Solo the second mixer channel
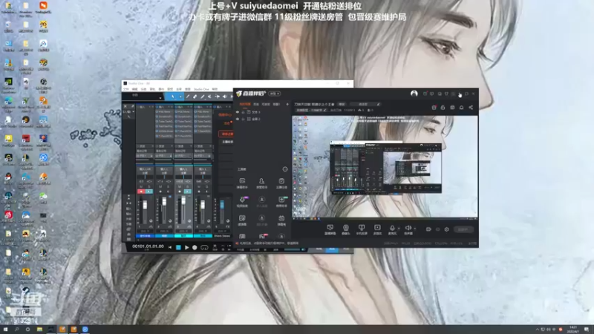This screenshot has width=594, height=334. 169,187
